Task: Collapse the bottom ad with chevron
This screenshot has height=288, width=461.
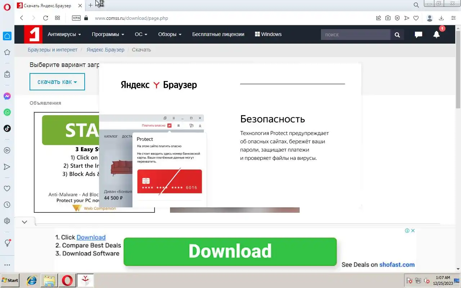Action: (x=24, y=222)
